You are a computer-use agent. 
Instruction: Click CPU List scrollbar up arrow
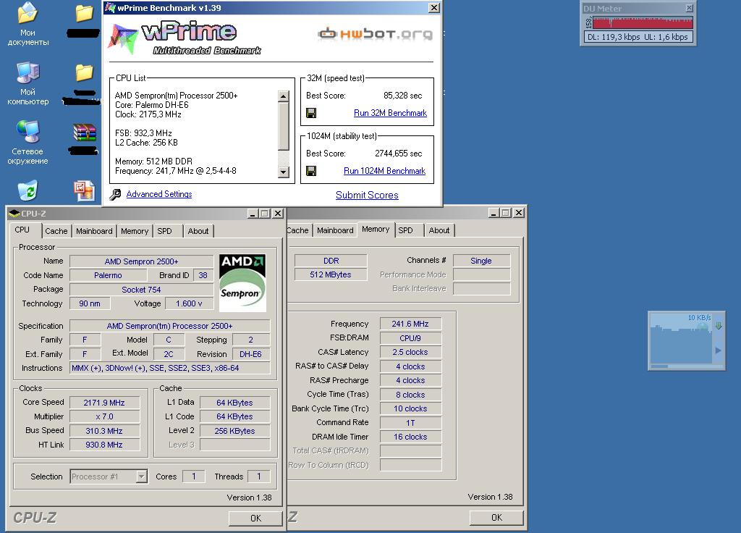pyautogui.click(x=284, y=96)
